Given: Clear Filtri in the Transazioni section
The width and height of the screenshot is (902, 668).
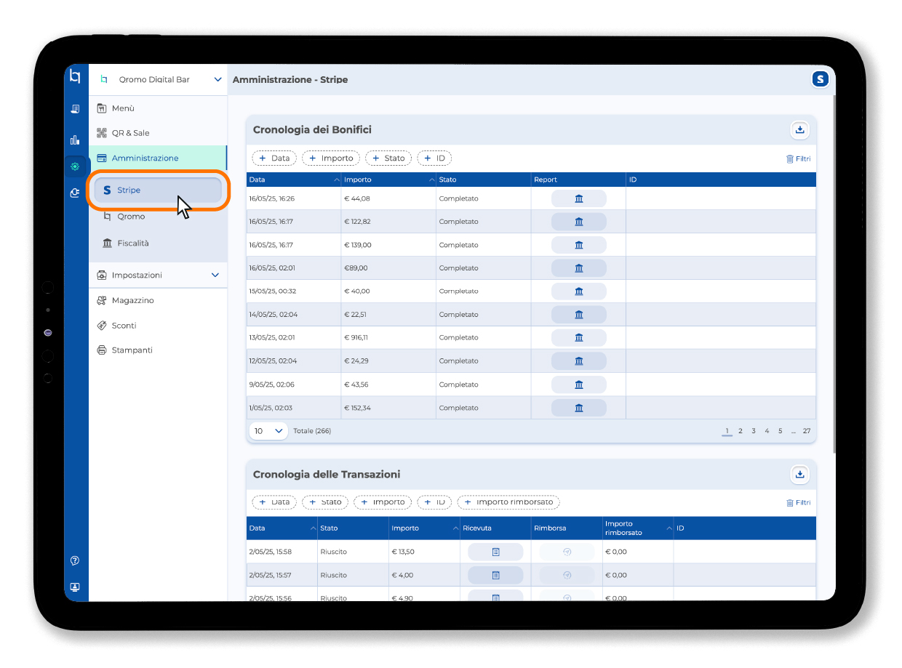Looking at the screenshot, I should 798,503.
